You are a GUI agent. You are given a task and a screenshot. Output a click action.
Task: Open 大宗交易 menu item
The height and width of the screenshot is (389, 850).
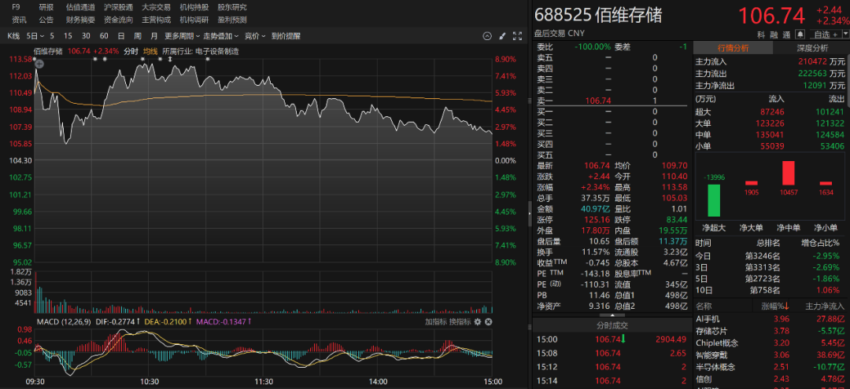pyautogui.click(x=156, y=8)
